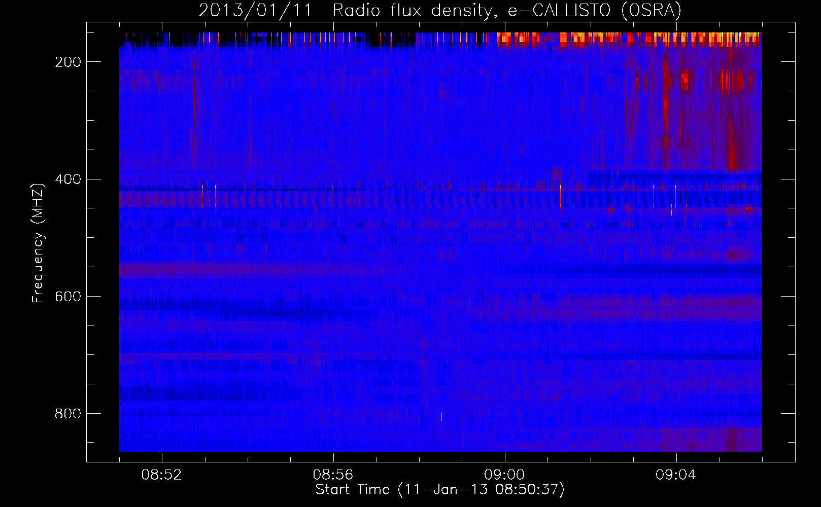Viewport: 821px width, 507px height.
Task: Click the 800 frequency tick label
Action: coord(68,414)
